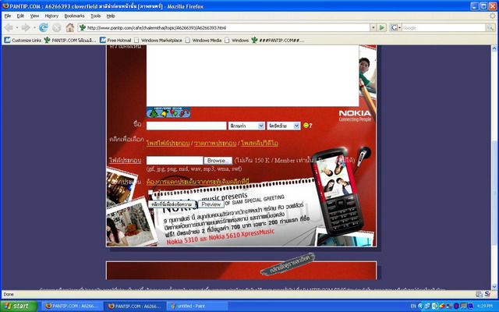Click the taskbar clock showing 4:29 PM
Viewport: 499px width, 312px height.
pos(485,306)
